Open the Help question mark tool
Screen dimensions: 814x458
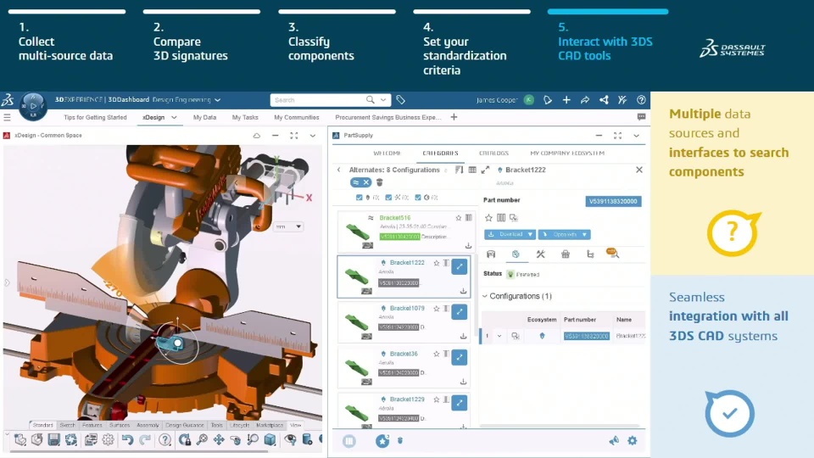click(164, 440)
